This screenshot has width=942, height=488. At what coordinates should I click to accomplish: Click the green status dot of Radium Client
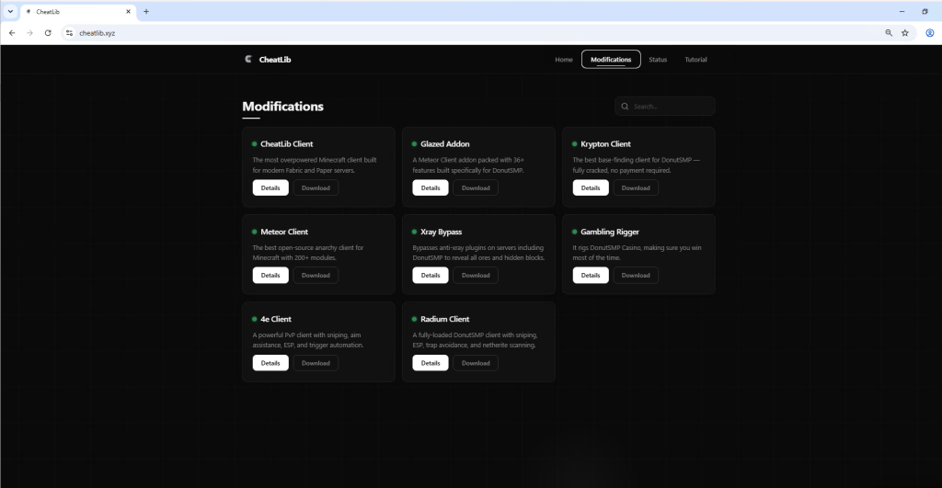(x=414, y=319)
